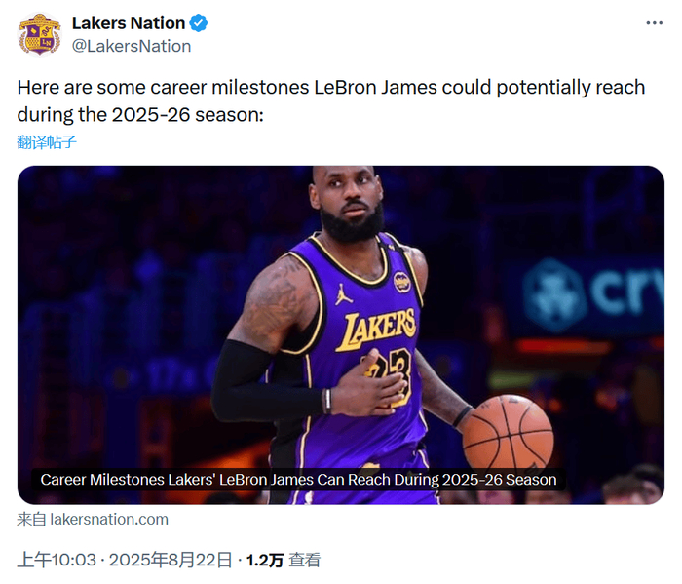Click the round patch on the jersey shoulder

pyautogui.click(x=401, y=282)
